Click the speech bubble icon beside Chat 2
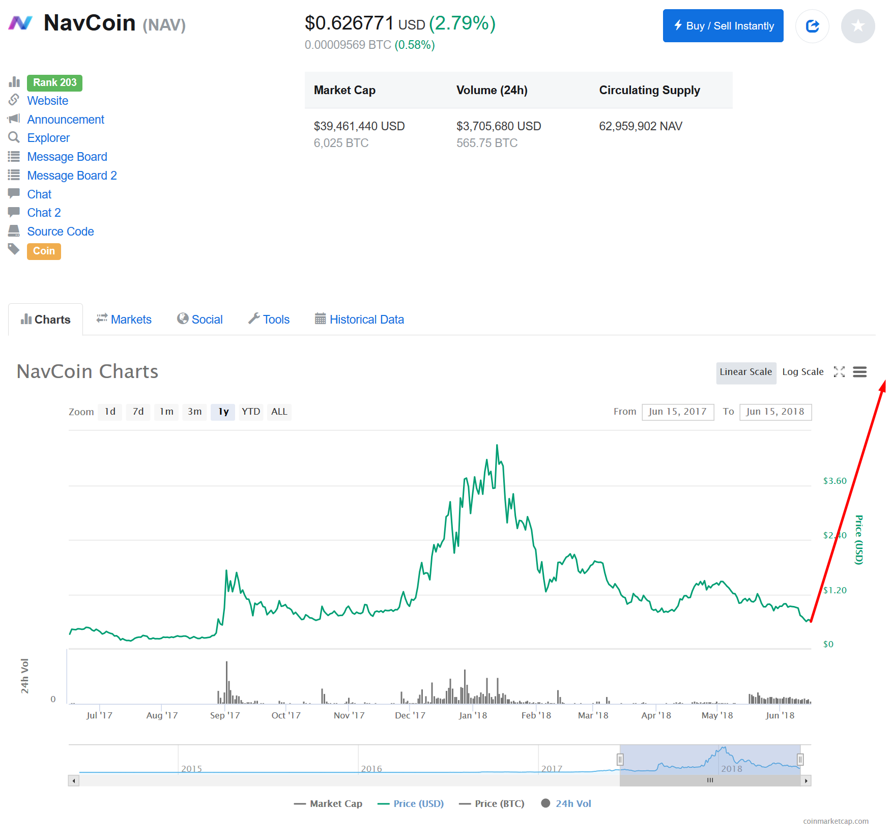892x838 pixels. (14, 212)
